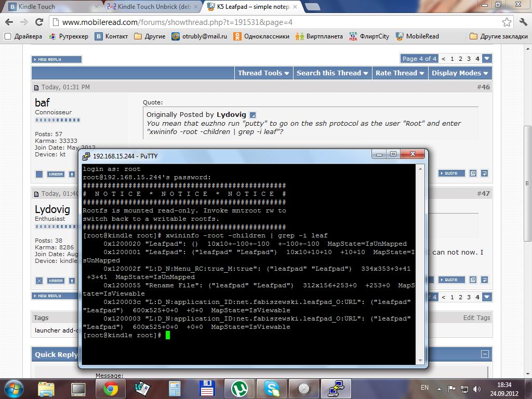Go to previous page in top pagination

coord(444,59)
